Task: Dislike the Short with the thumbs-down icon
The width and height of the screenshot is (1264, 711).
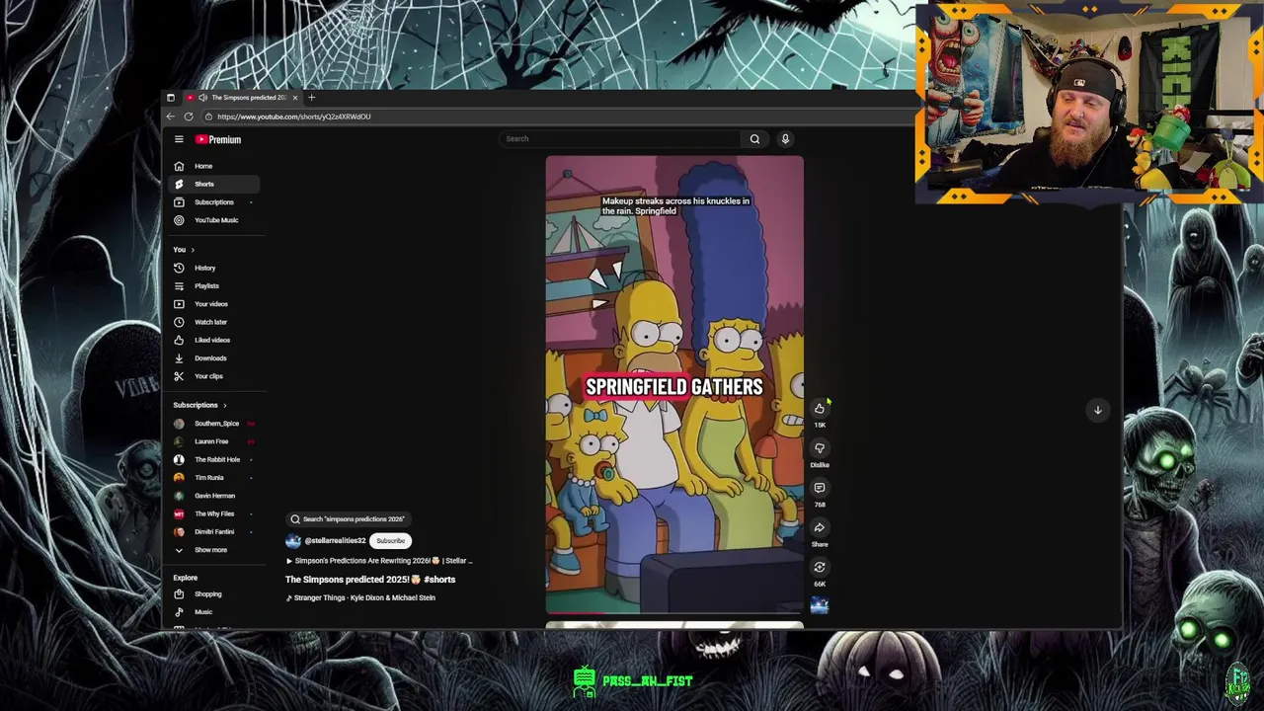Action: coord(819,448)
